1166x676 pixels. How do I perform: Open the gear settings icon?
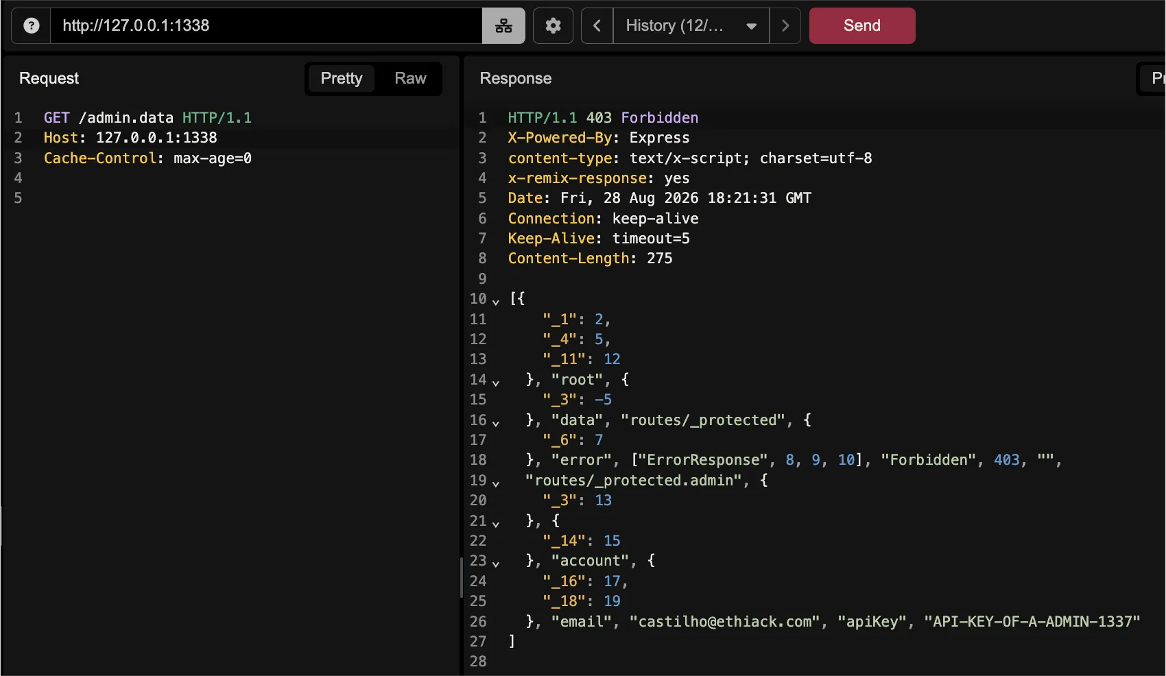[x=553, y=26]
